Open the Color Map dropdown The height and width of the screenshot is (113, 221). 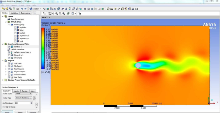(x=23, y=98)
